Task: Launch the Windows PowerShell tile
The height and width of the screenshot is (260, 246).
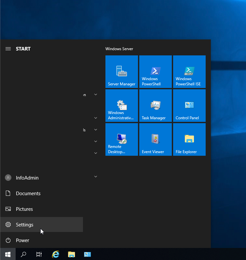Action: (156, 72)
